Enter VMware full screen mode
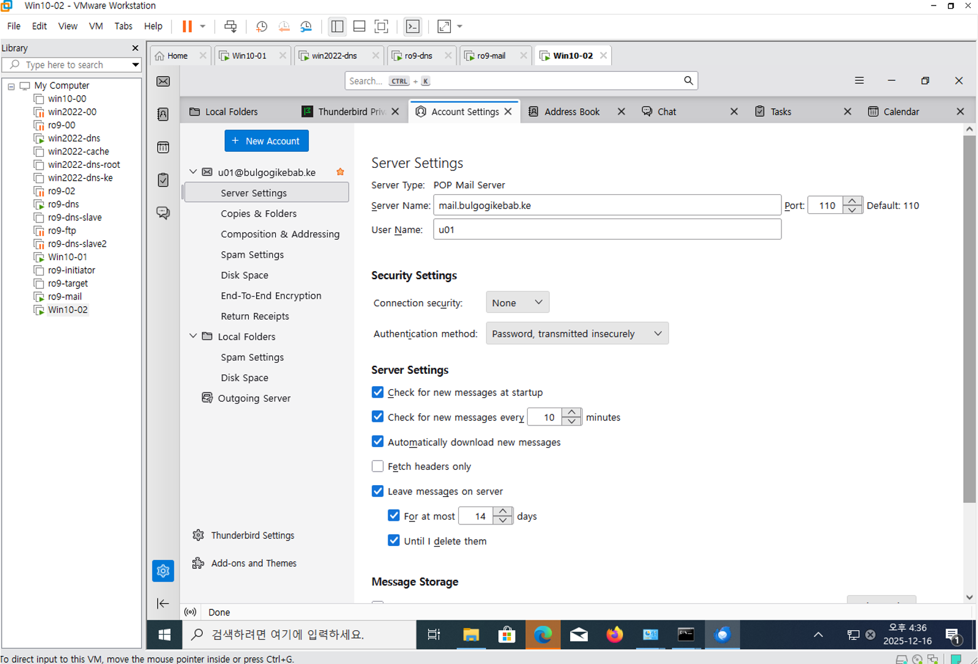 tap(381, 26)
